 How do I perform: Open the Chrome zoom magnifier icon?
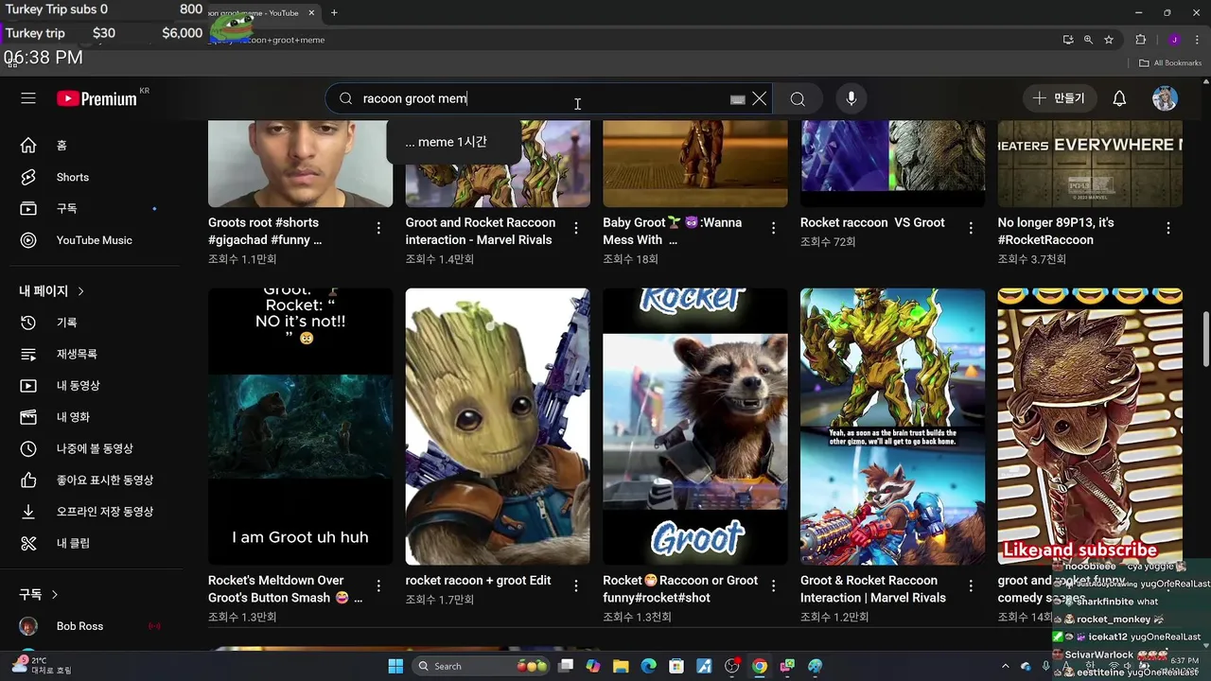click(x=1088, y=40)
